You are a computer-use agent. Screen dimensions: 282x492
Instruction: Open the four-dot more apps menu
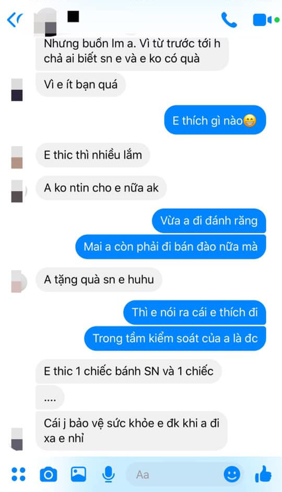[x=18, y=474]
